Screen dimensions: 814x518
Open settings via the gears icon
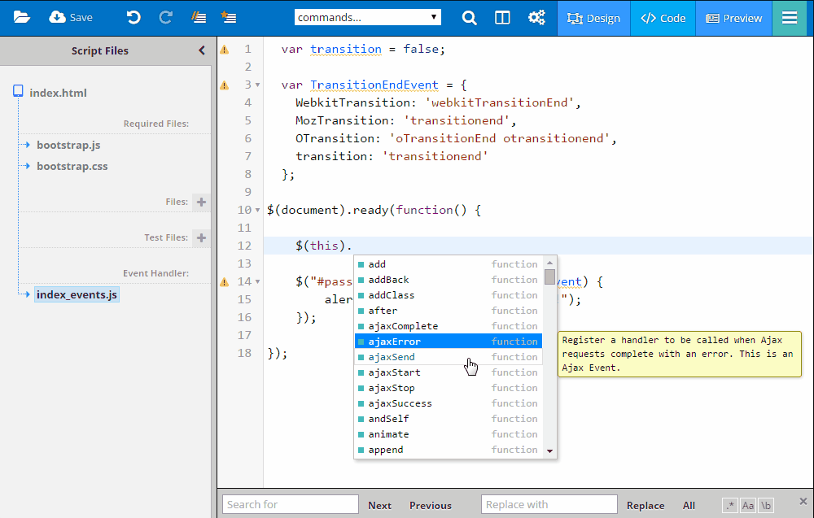536,16
